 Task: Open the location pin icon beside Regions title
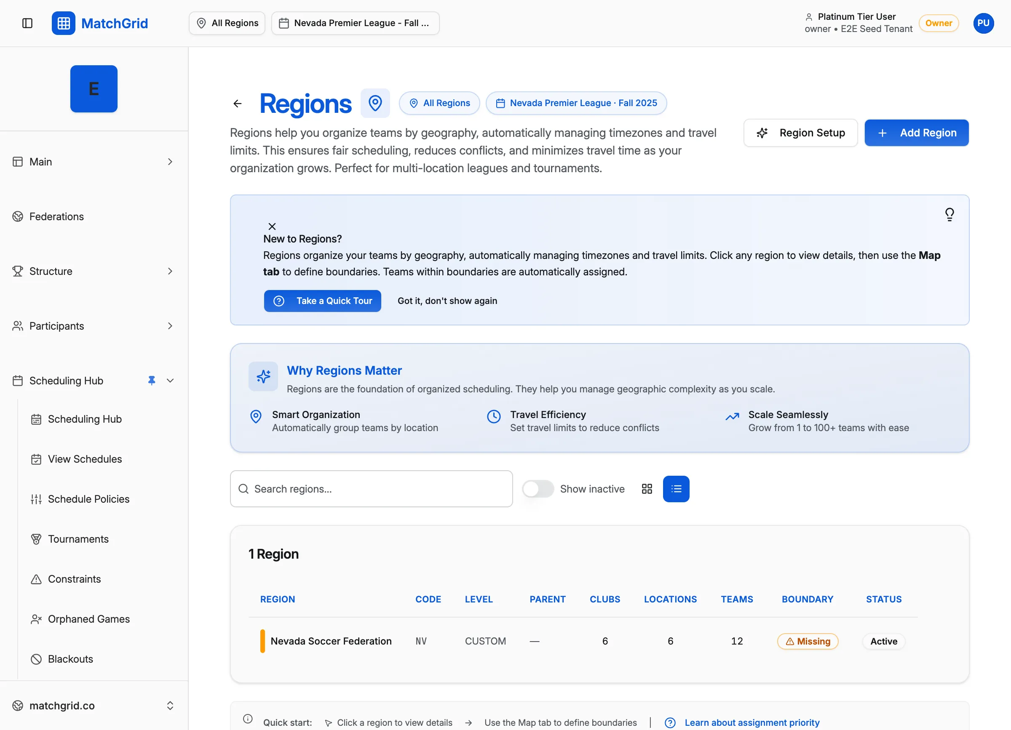[x=375, y=103]
